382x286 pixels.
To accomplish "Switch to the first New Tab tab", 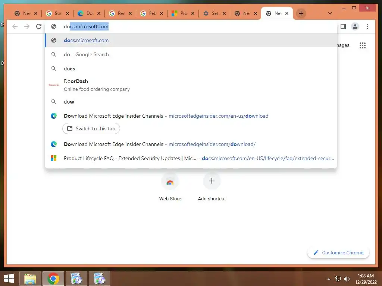I will [x=23, y=13].
